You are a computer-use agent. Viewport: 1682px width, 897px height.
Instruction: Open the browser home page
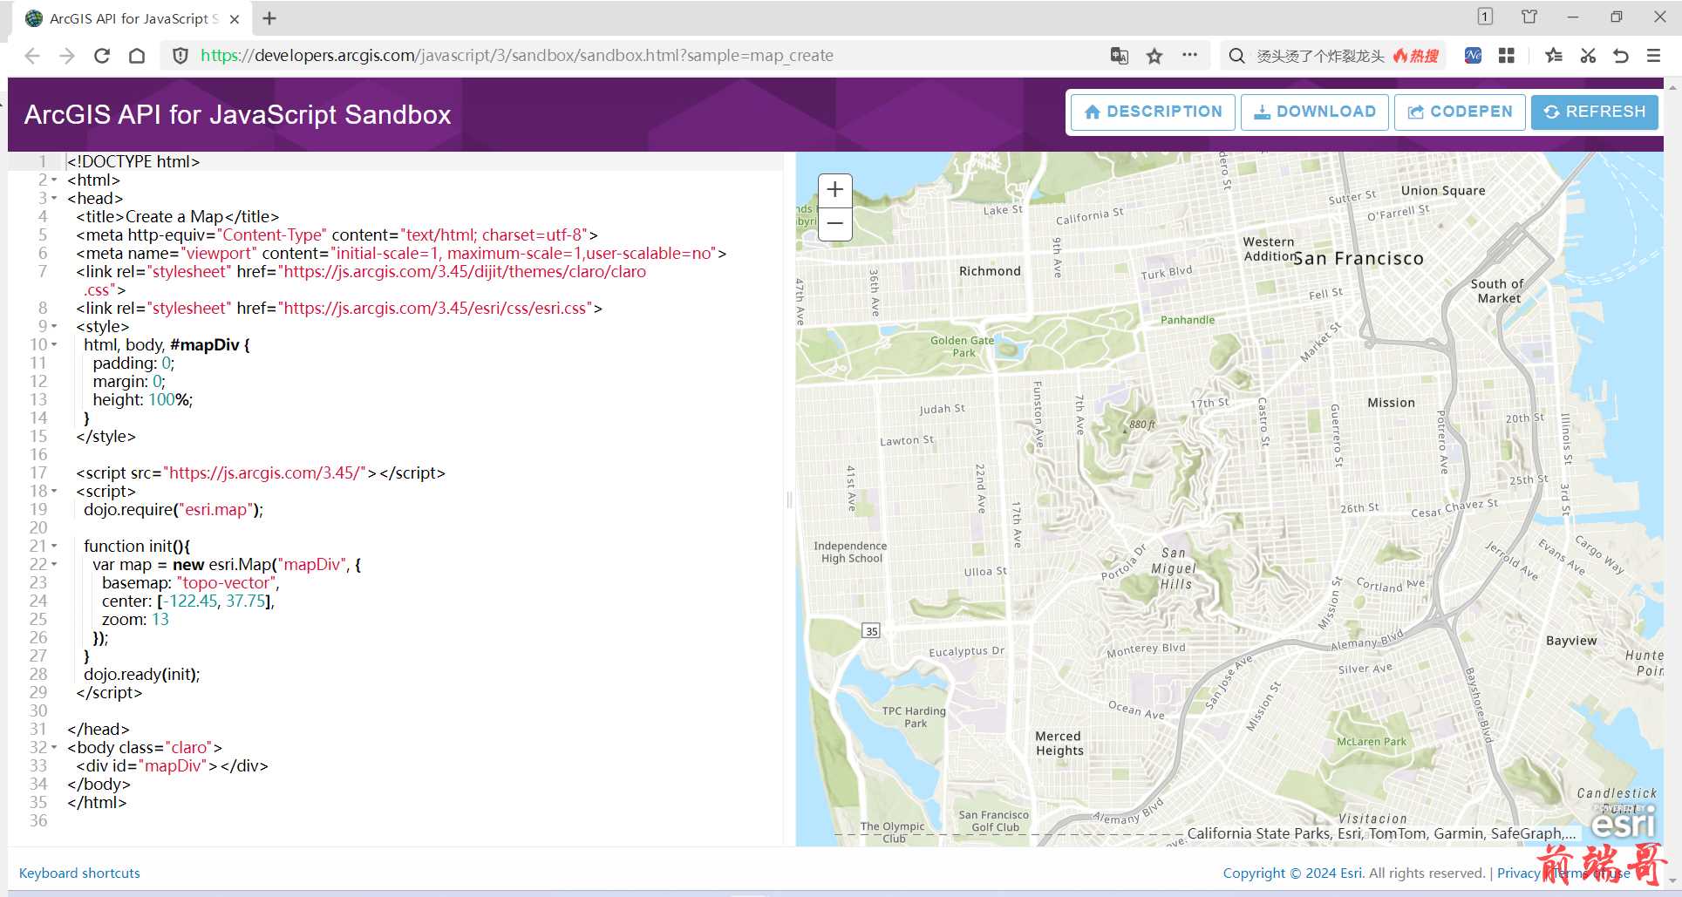137,56
